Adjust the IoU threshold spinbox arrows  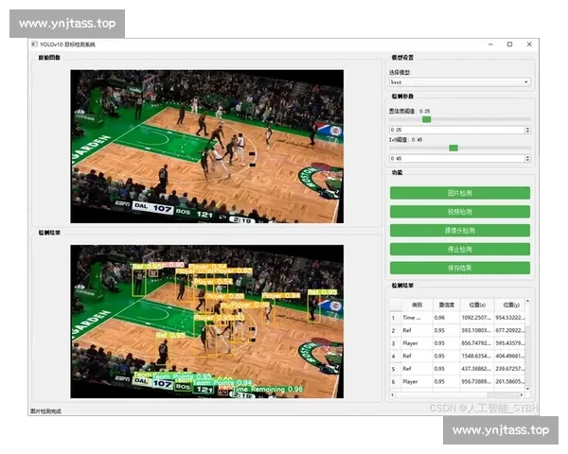tap(527, 159)
